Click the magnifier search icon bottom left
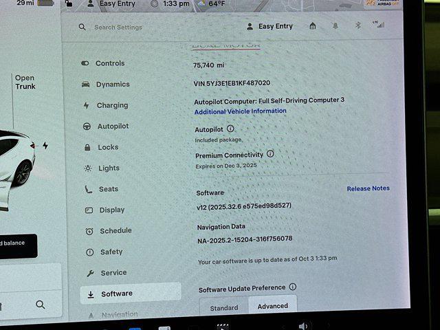Image resolution: width=440 pixels, height=330 pixels. coord(41,305)
